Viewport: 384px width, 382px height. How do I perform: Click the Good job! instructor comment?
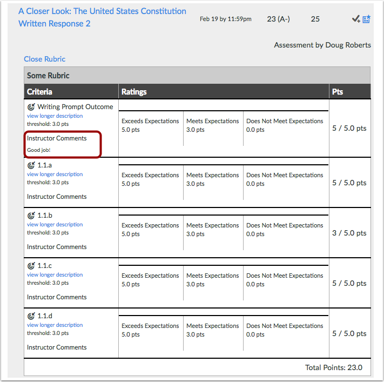(x=39, y=150)
